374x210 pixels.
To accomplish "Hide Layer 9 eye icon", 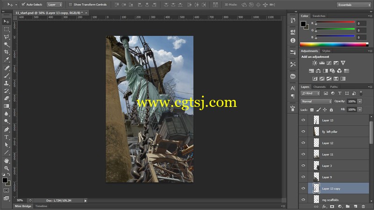I will pos(303,177).
